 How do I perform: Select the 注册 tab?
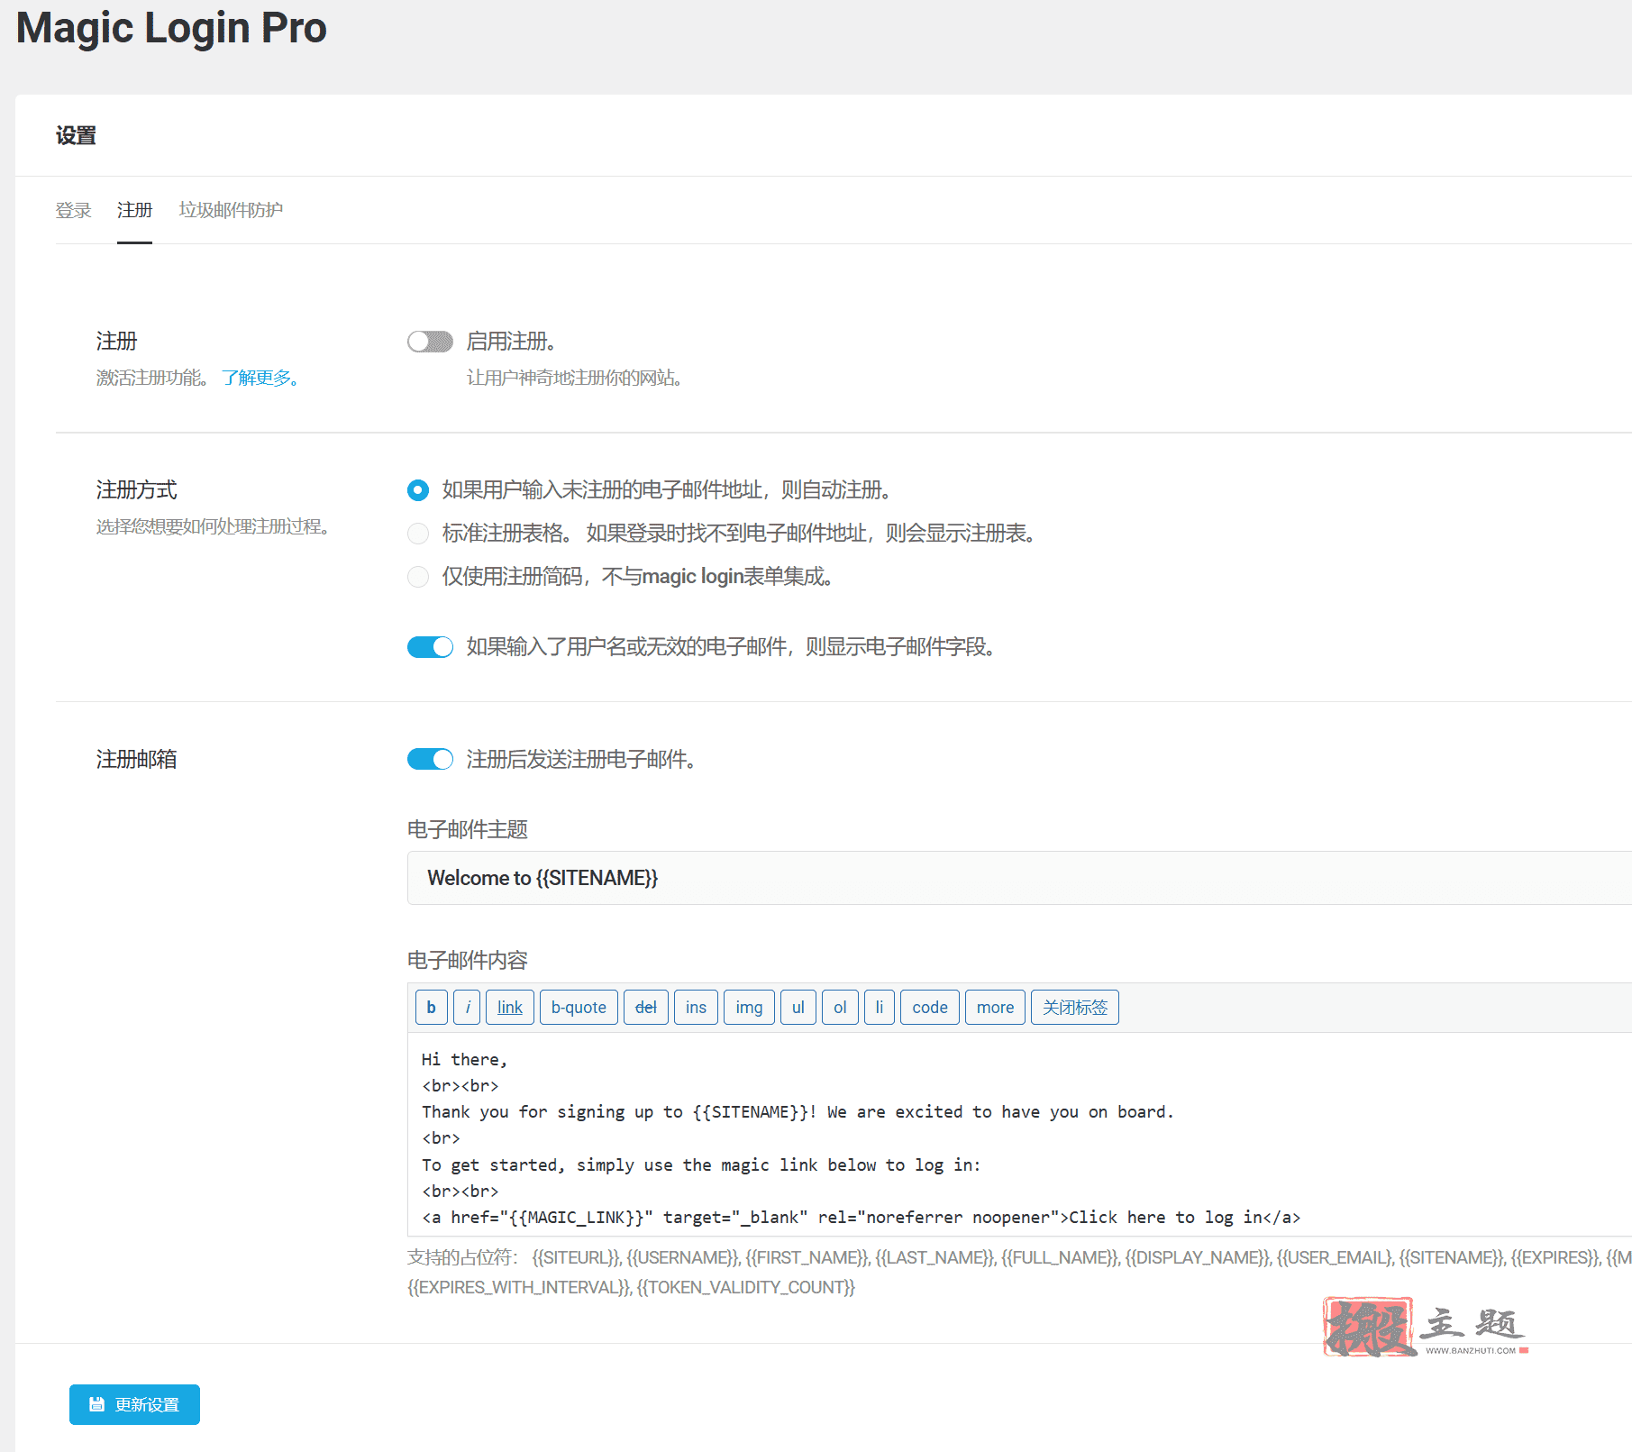coord(134,210)
